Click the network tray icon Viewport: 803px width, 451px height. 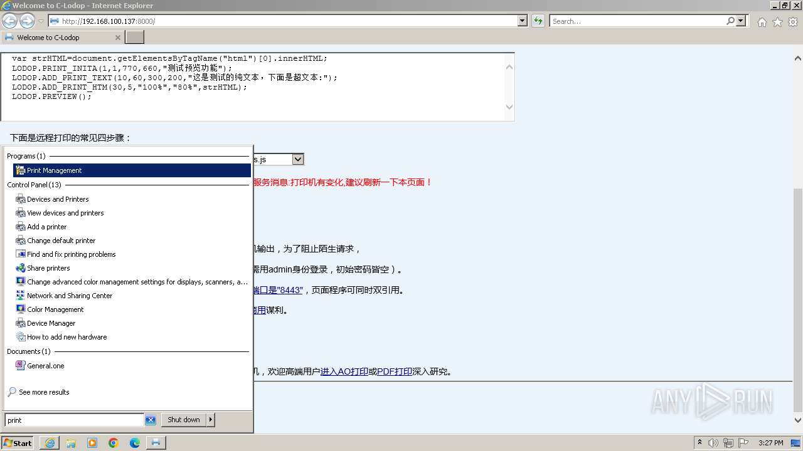[x=728, y=443]
